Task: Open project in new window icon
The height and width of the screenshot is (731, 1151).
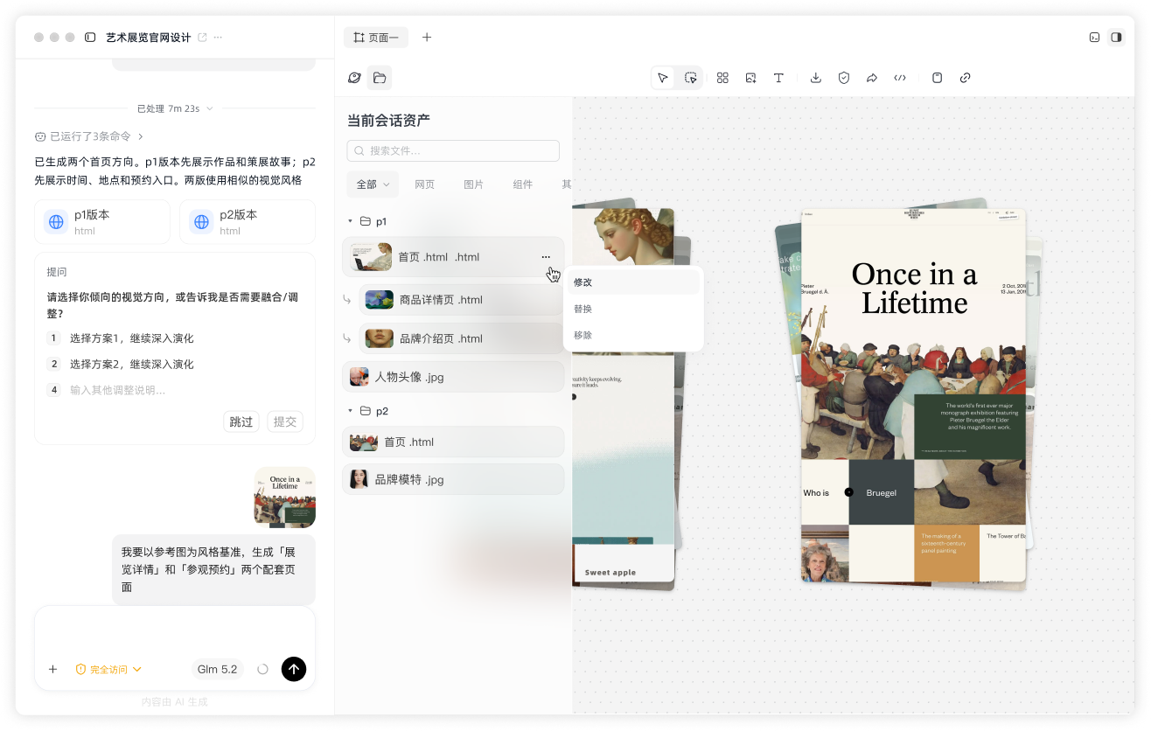Action: coord(203,38)
